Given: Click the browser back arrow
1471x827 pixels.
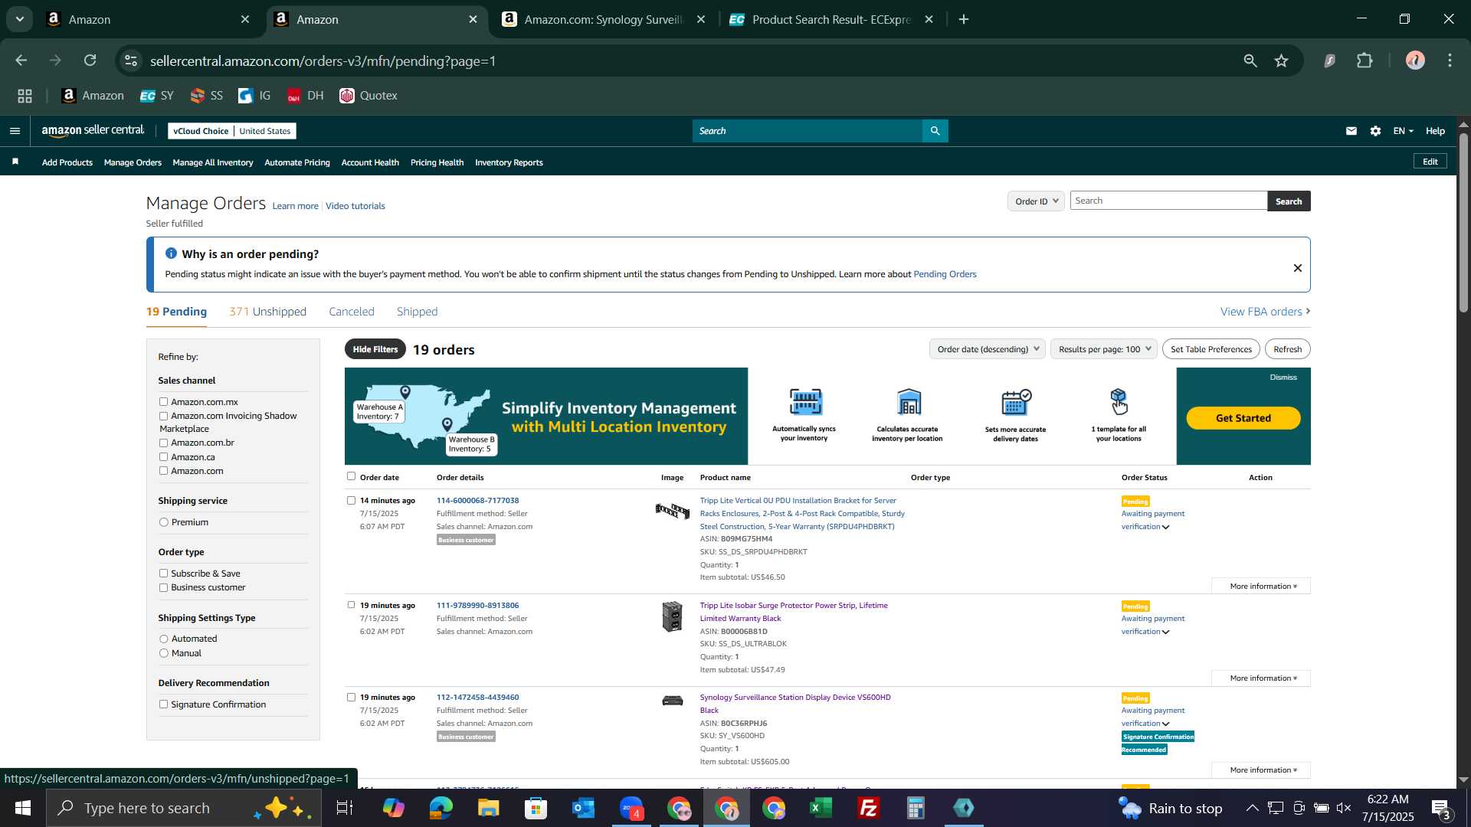Looking at the screenshot, I should 21,60.
